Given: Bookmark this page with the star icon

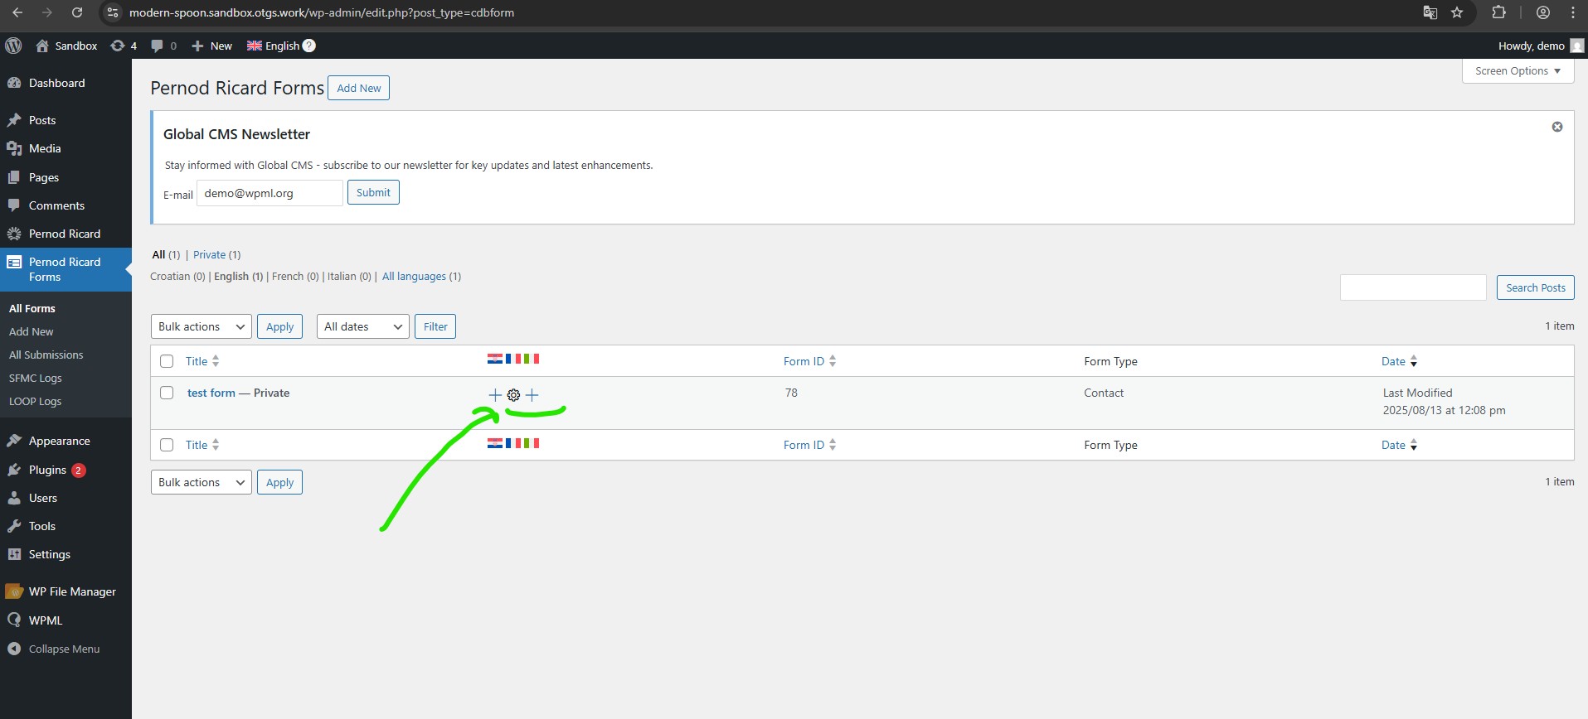Looking at the screenshot, I should [x=1457, y=12].
